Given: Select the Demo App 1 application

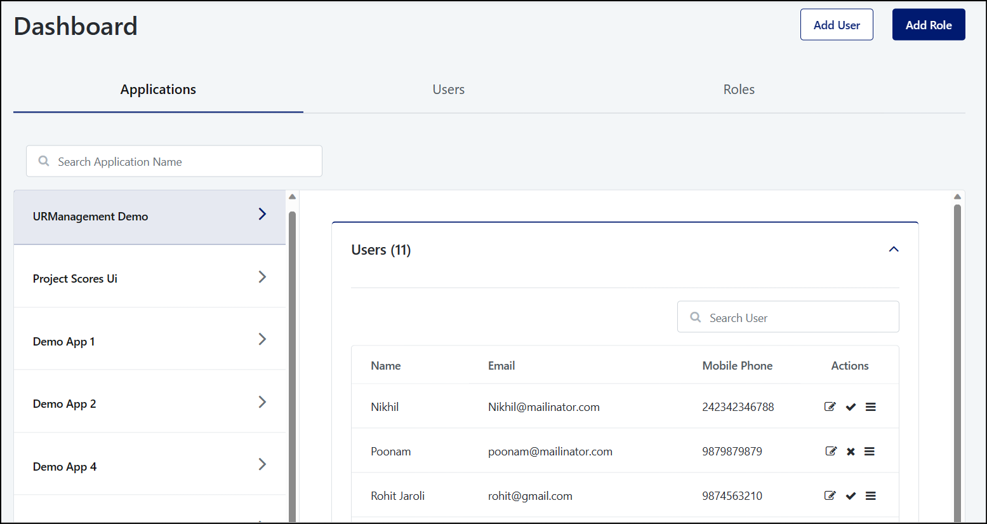Looking at the screenshot, I should pos(150,339).
